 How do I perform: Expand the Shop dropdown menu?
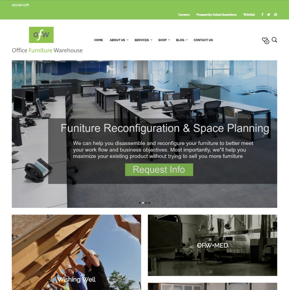pyautogui.click(x=164, y=40)
